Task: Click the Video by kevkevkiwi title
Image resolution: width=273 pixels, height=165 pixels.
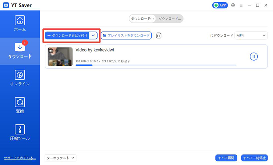Action: [x=95, y=50]
